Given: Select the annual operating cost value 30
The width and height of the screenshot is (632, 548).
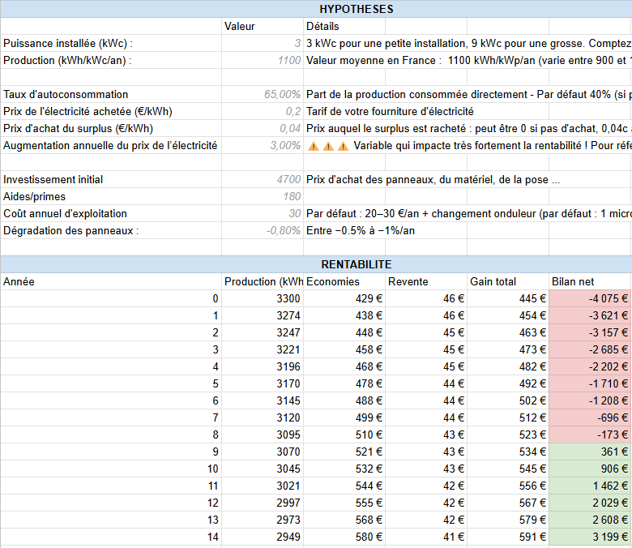Looking at the screenshot, I should [x=263, y=214].
